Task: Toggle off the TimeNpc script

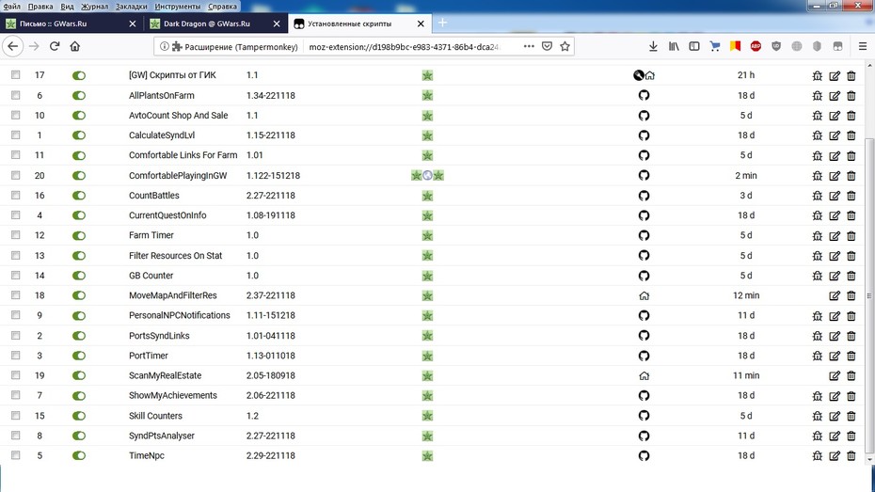Action: point(79,455)
